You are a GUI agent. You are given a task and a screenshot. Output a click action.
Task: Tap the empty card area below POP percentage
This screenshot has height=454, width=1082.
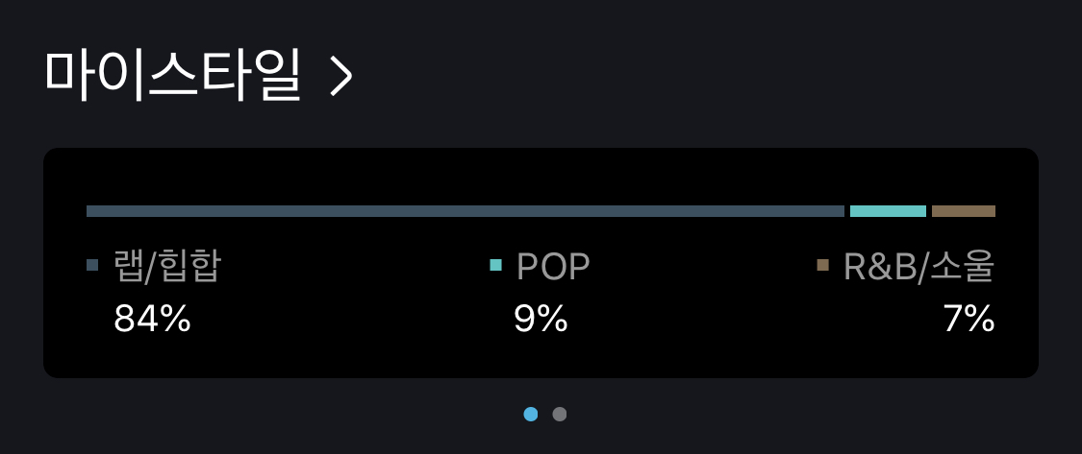pyautogui.click(x=541, y=357)
